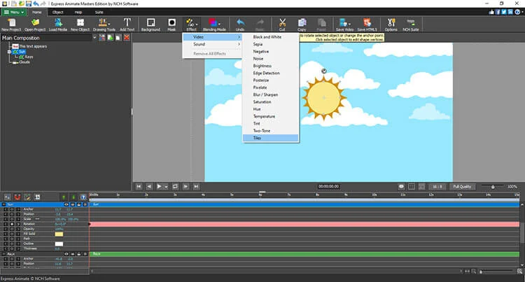Click the timecode field showing 00:00:00.00
The image size is (525, 282).
(328, 187)
